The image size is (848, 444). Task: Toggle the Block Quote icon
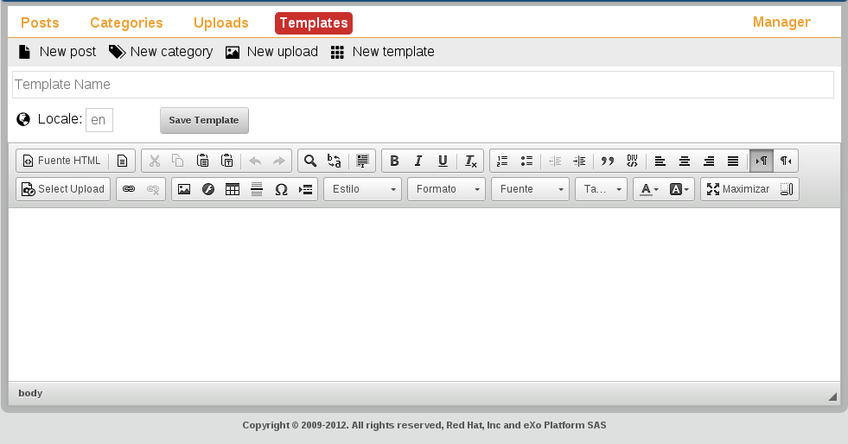coord(608,161)
